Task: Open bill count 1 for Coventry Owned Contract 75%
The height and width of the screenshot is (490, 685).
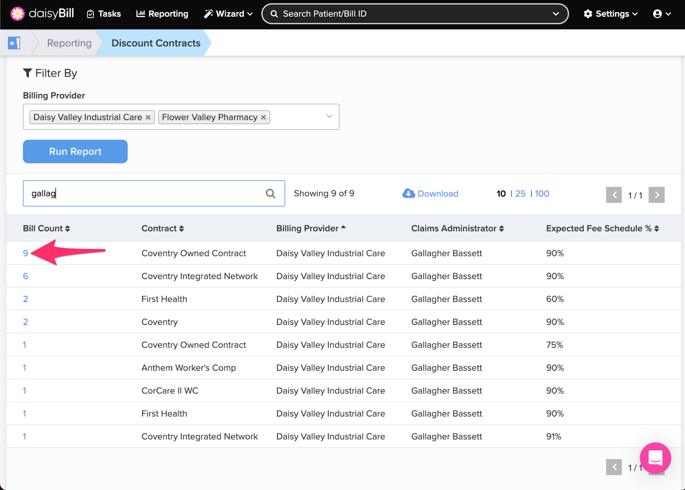Action: tap(25, 345)
